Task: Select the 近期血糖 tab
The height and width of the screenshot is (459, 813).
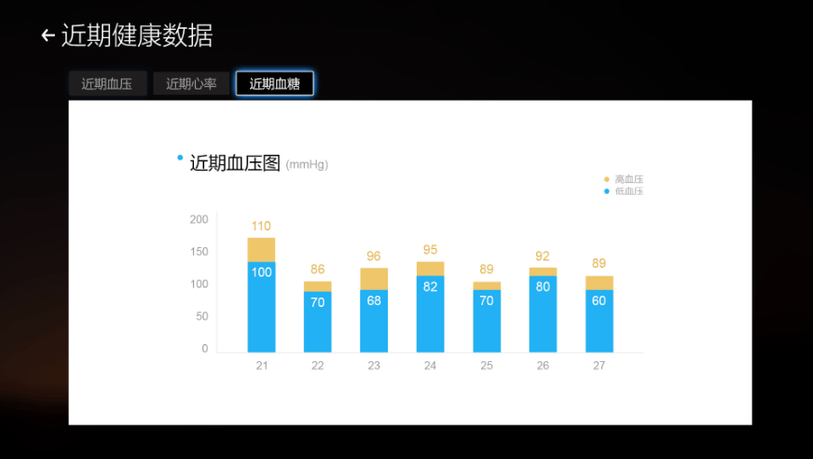Action: tap(274, 84)
